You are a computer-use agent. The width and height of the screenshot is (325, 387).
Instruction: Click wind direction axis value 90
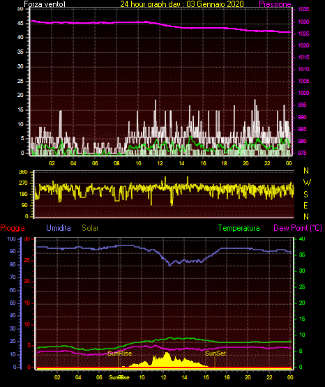24,205
